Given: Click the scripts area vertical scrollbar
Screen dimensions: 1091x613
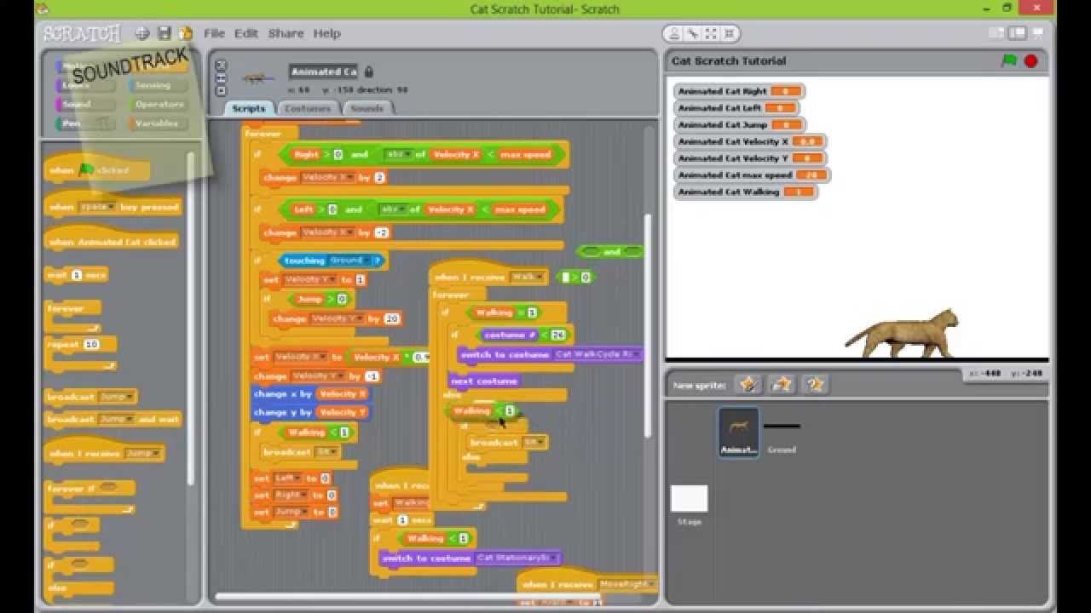Looking at the screenshot, I should [x=648, y=324].
